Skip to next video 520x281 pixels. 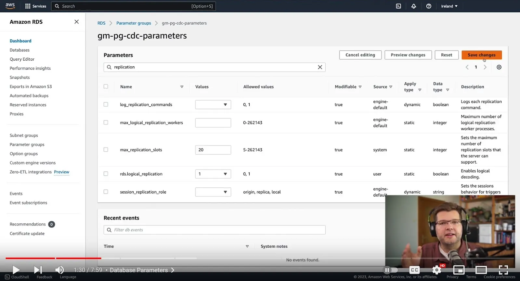[38, 270]
